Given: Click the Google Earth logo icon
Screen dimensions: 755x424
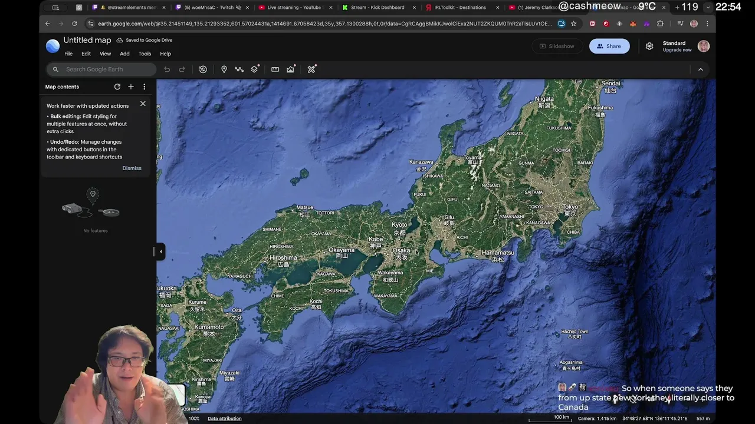Looking at the screenshot, I should click(x=52, y=46).
